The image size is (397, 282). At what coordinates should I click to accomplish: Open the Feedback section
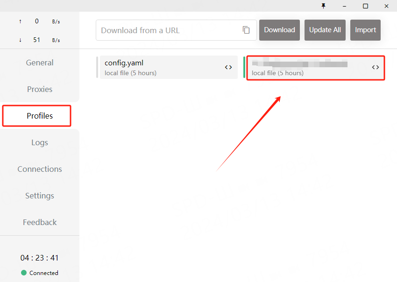point(40,222)
